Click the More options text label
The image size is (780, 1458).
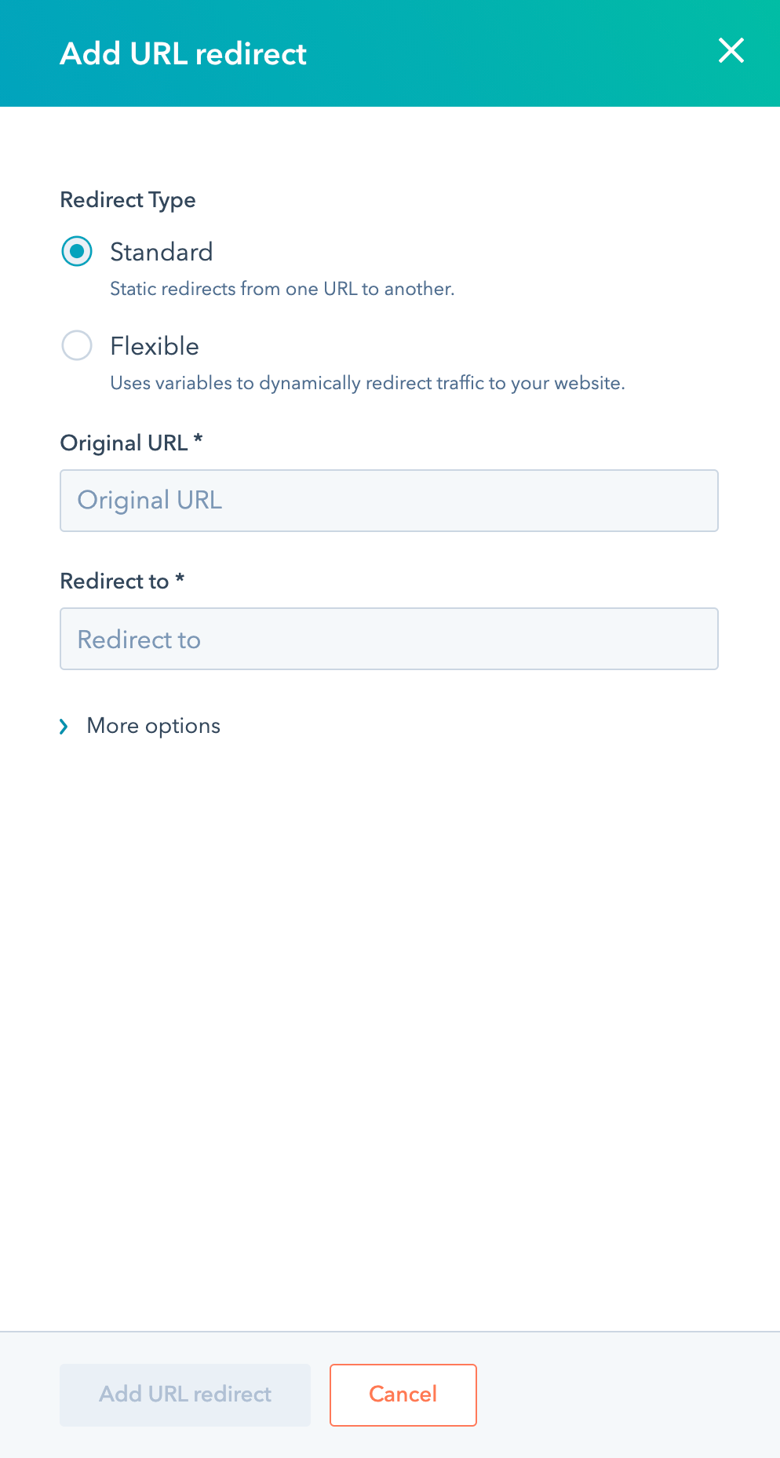pyautogui.click(x=154, y=726)
